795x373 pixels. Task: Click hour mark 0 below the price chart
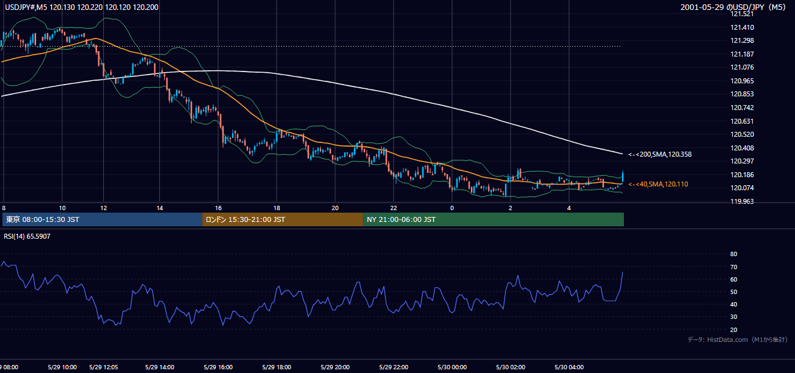[x=452, y=208]
